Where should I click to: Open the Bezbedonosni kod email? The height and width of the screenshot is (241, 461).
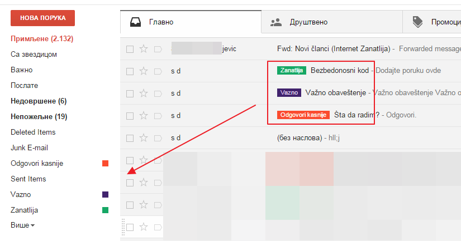click(340, 71)
